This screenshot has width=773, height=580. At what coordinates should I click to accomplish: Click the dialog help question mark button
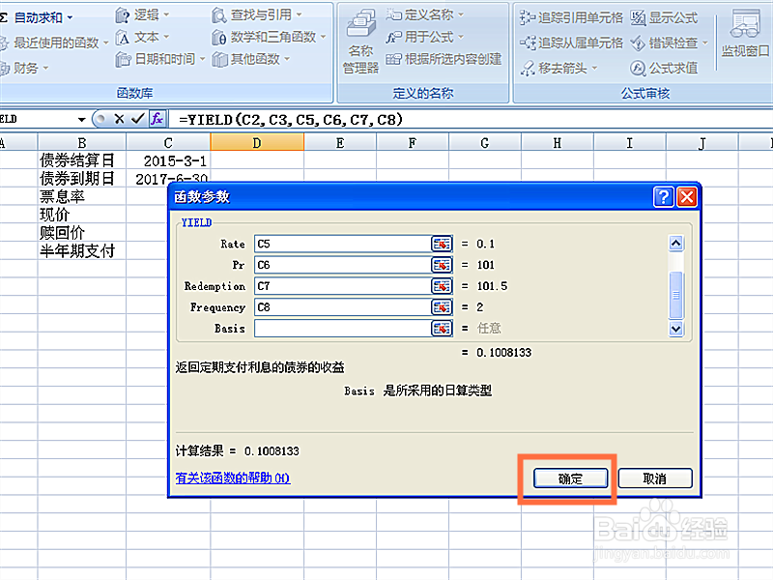tap(664, 197)
